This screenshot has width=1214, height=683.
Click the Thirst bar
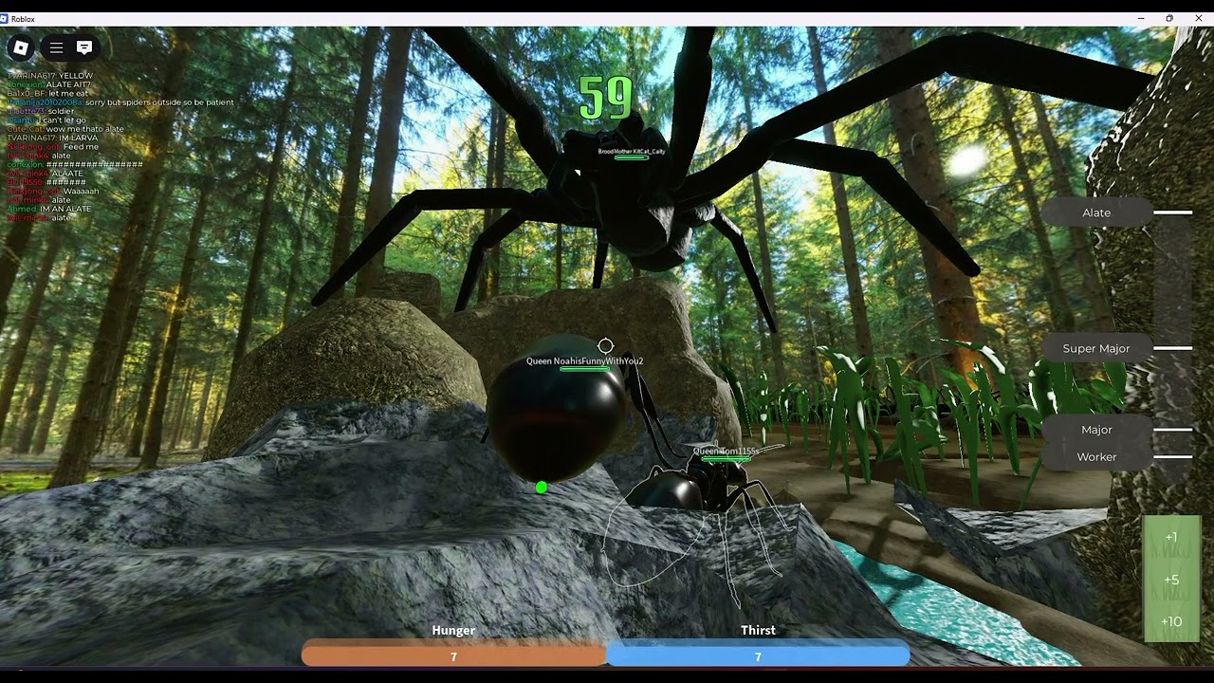pyautogui.click(x=758, y=655)
